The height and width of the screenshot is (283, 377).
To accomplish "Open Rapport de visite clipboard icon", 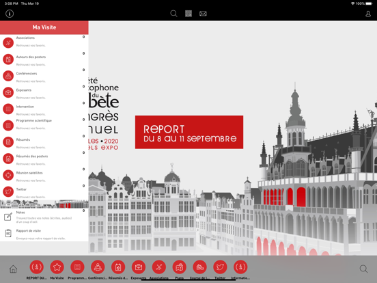I will [x=8, y=233].
